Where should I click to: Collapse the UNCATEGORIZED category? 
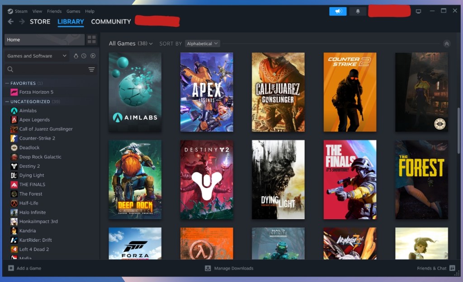[7, 102]
